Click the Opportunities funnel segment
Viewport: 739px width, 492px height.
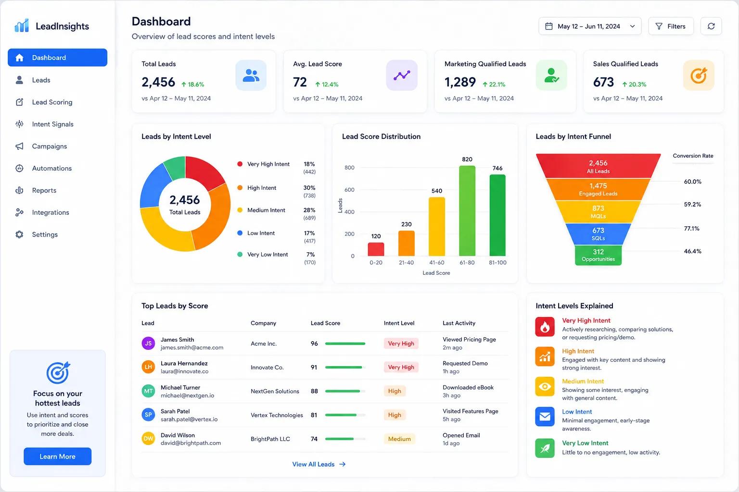tap(598, 255)
